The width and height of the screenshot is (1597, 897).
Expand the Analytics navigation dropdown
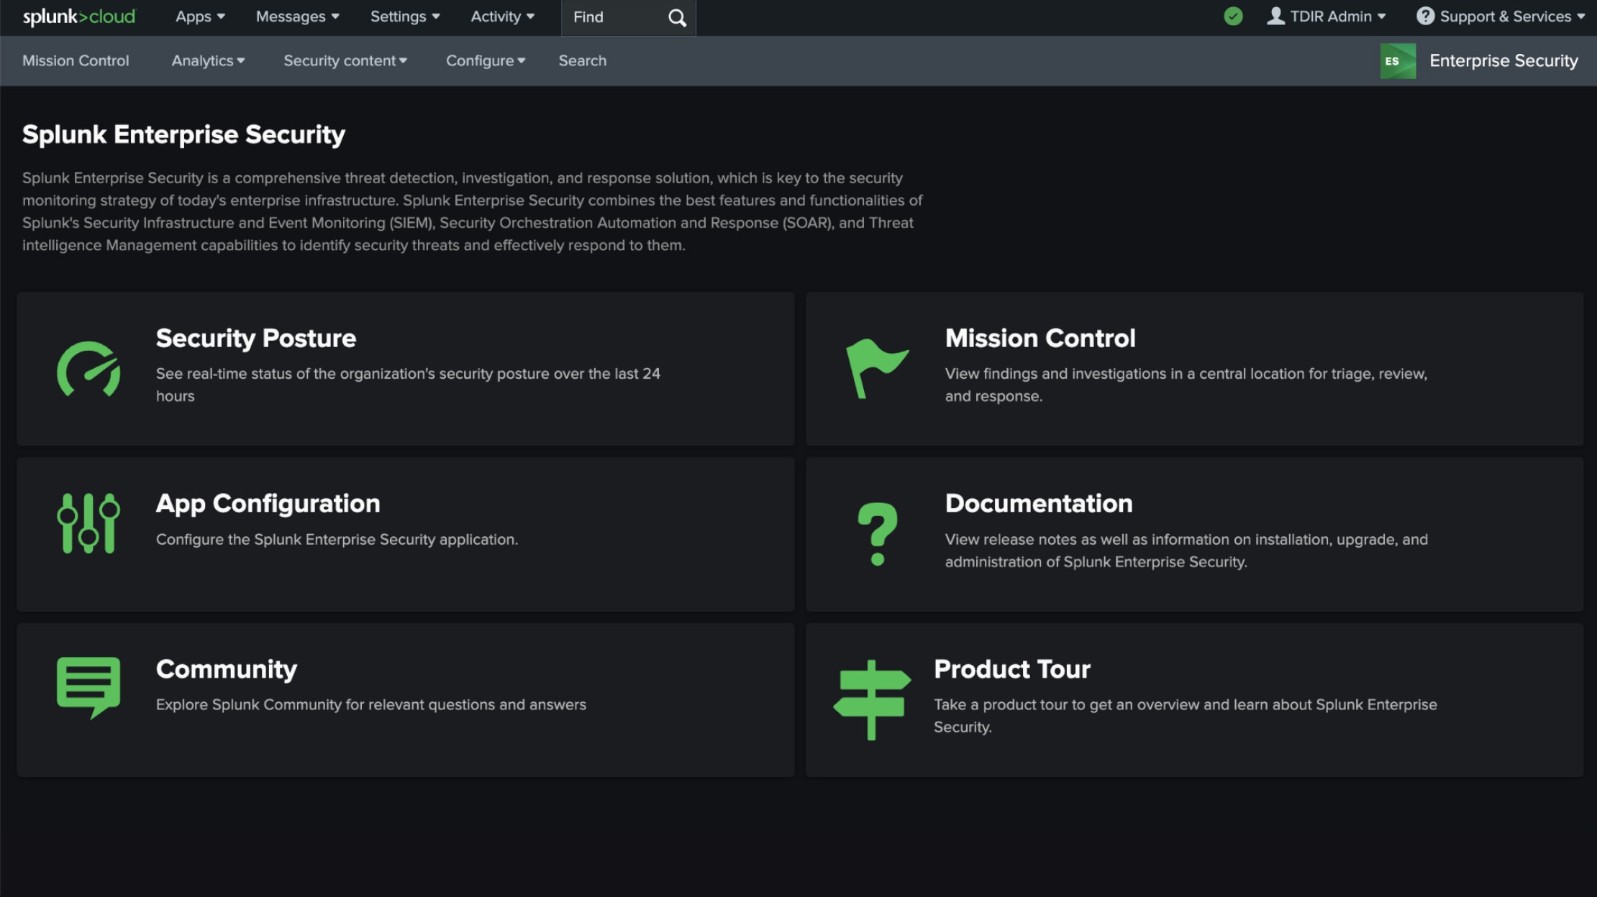pos(208,61)
